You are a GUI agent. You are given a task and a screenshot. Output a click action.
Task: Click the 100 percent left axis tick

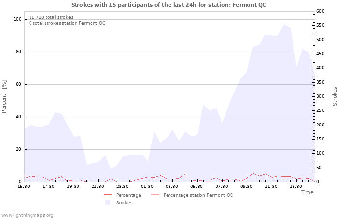point(17,19)
